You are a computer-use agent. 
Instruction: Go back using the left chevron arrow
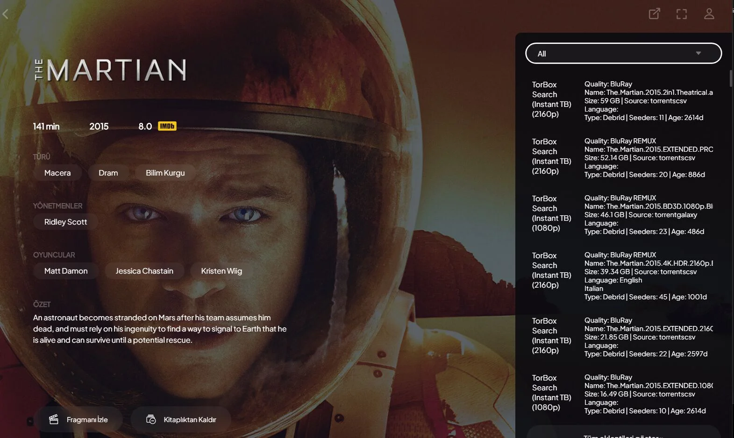click(6, 14)
